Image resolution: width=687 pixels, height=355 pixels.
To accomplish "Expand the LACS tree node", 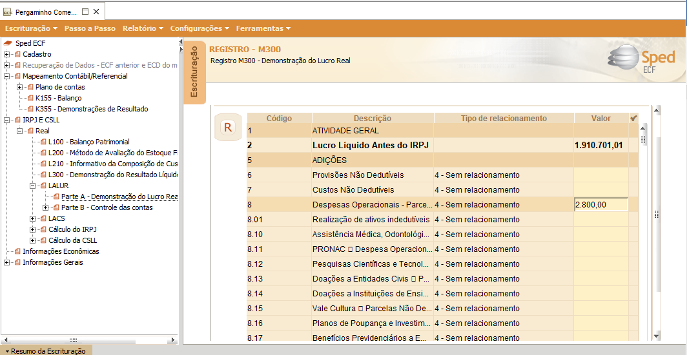I will click(x=33, y=218).
